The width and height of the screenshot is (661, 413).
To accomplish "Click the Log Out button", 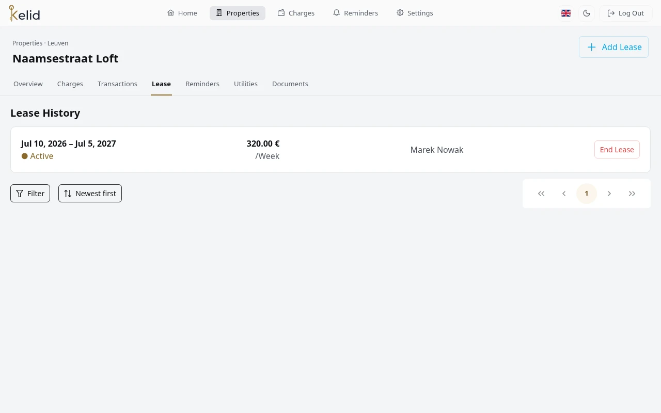I will [x=626, y=13].
